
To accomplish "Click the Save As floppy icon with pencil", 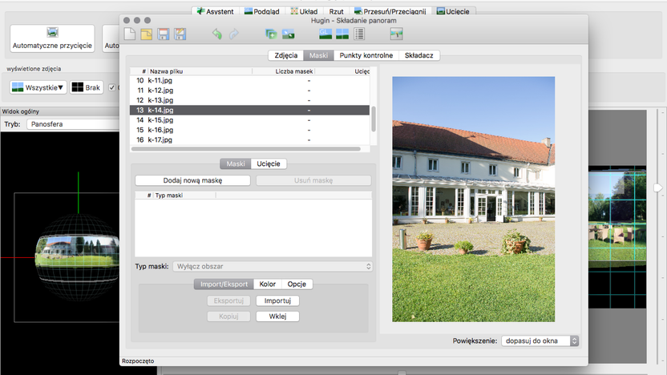I will click(x=180, y=34).
